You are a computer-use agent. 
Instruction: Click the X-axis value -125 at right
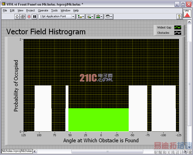pos(179,135)
